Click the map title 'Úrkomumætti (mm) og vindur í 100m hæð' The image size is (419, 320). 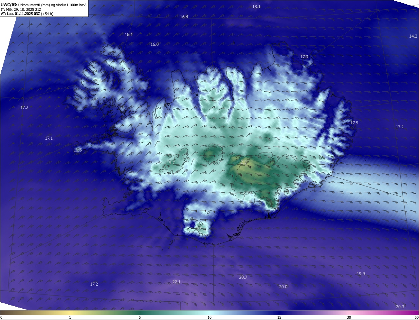coord(52,5)
